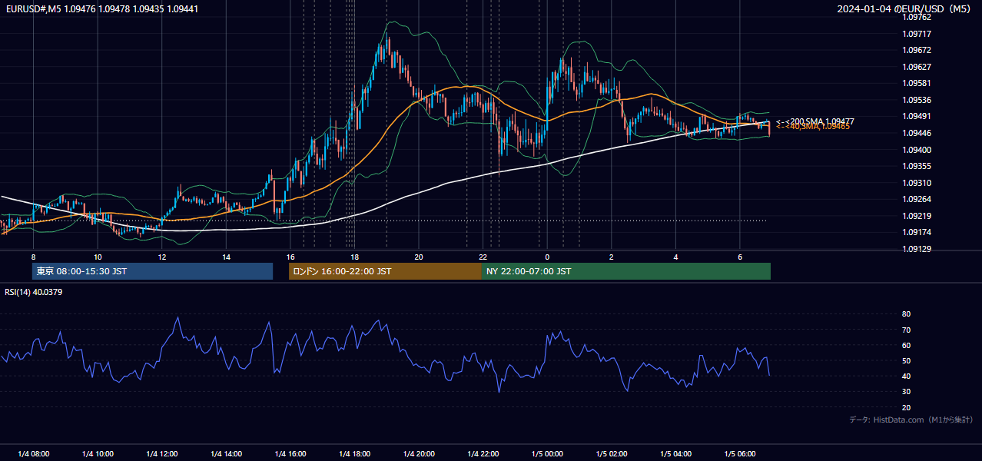982x461 pixels.
Task: Click hour label 22 under price chart
Action: 483,257
